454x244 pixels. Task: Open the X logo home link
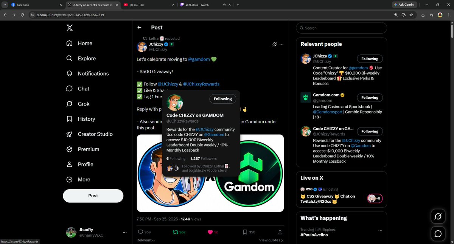[70, 28]
